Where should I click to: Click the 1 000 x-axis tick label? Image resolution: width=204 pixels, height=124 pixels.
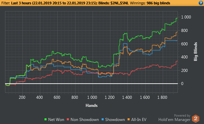coord(92,97)
